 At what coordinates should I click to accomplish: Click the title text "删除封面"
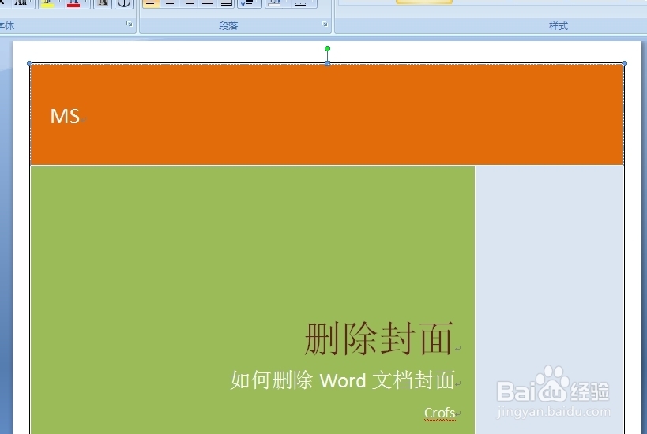pyautogui.click(x=379, y=339)
